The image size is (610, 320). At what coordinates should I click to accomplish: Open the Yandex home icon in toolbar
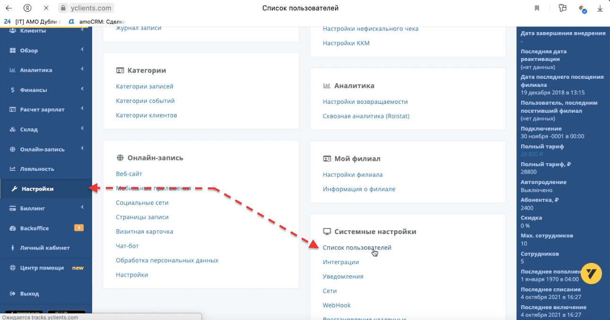click(28, 8)
